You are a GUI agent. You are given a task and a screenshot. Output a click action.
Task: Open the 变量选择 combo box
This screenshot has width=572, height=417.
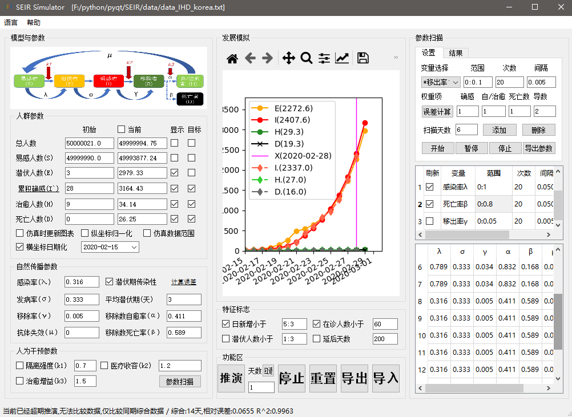click(440, 82)
